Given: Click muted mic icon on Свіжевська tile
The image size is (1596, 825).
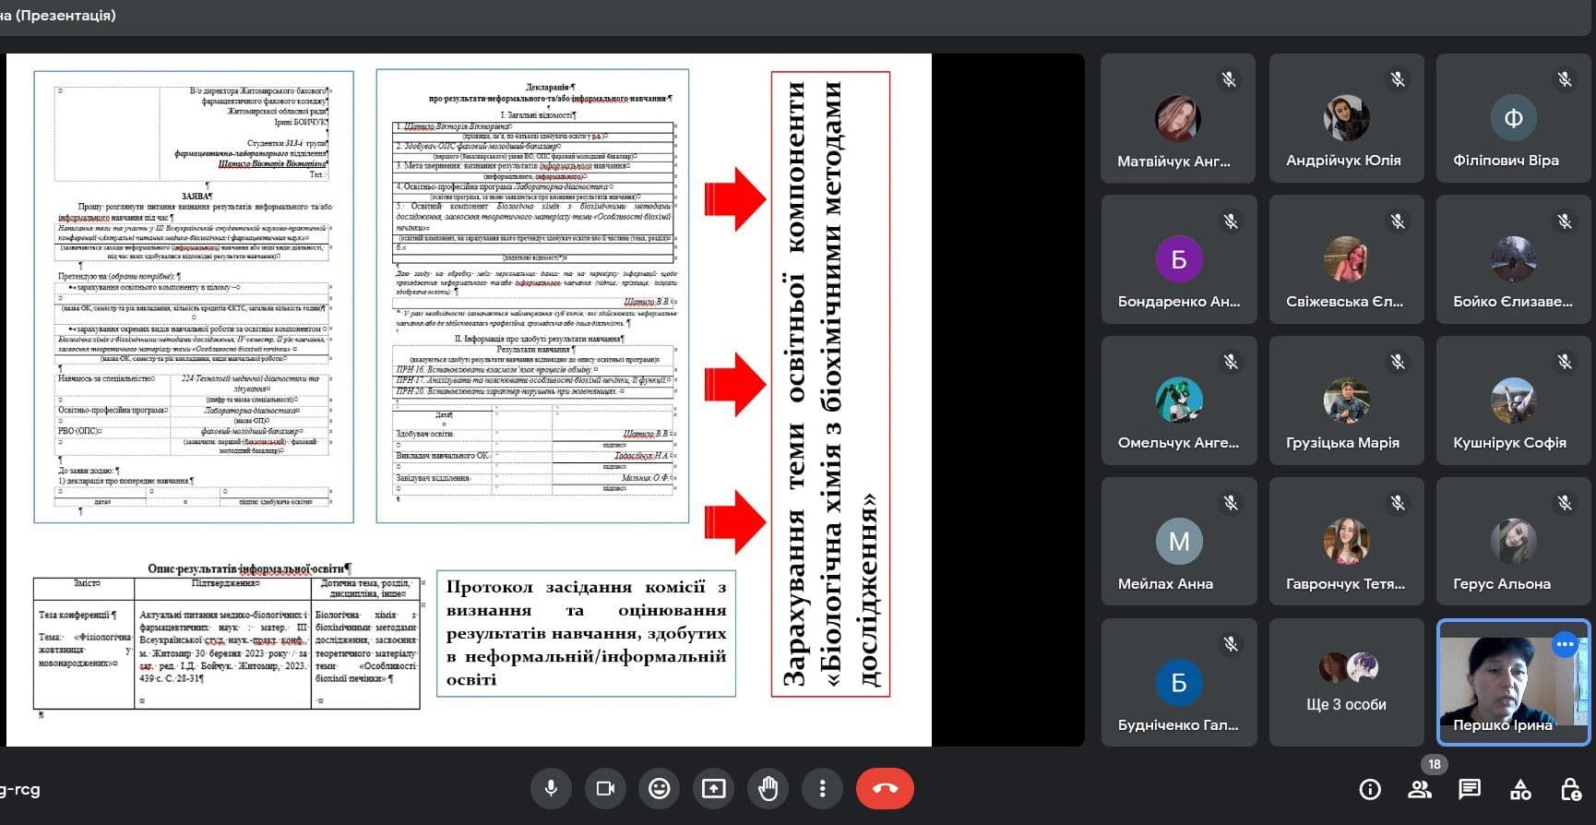Looking at the screenshot, I should [1398, 221].
